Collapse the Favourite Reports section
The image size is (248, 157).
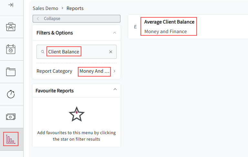(x=115, y=89)
